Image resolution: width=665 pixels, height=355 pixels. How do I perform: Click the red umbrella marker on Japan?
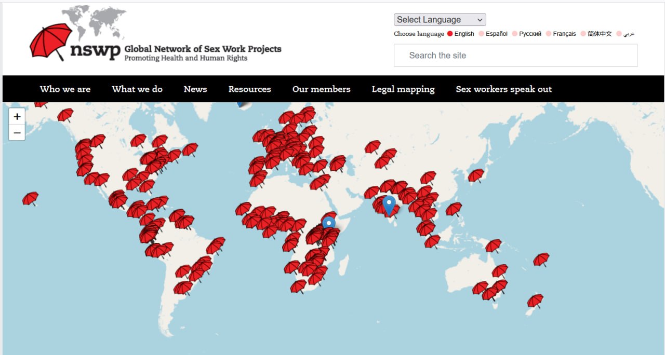[x=476, y=176]
